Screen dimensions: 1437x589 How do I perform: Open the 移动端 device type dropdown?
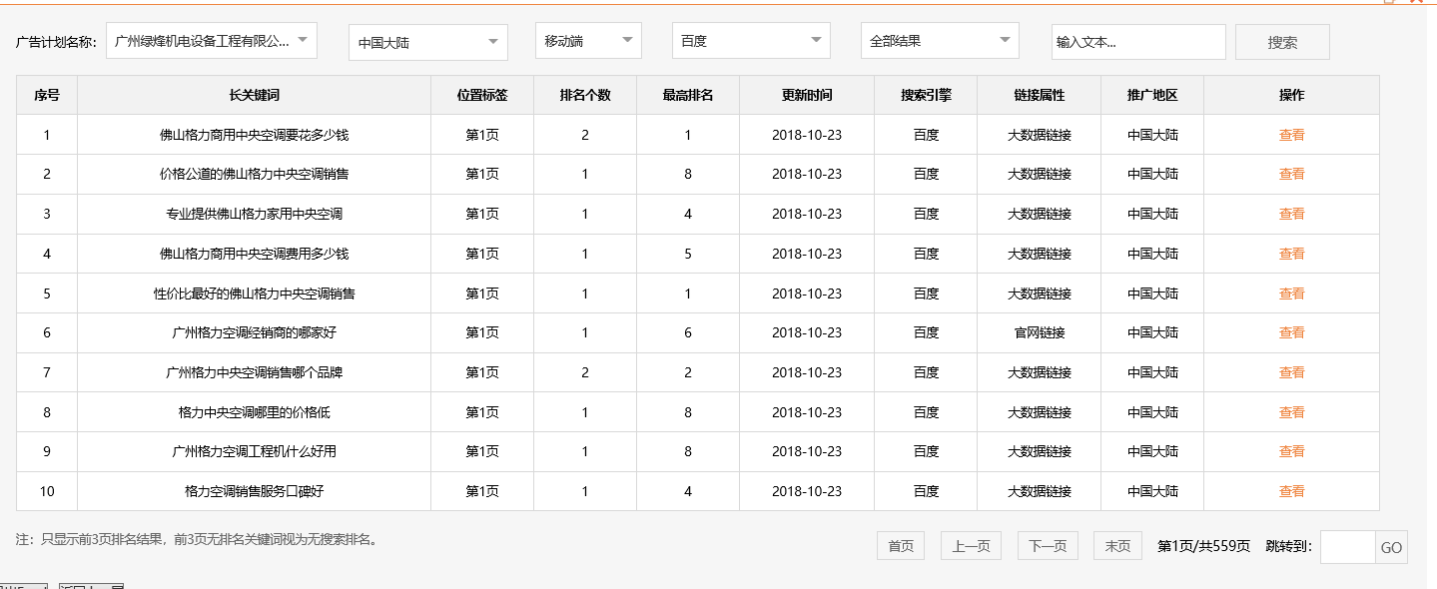(x=587, y=41)
